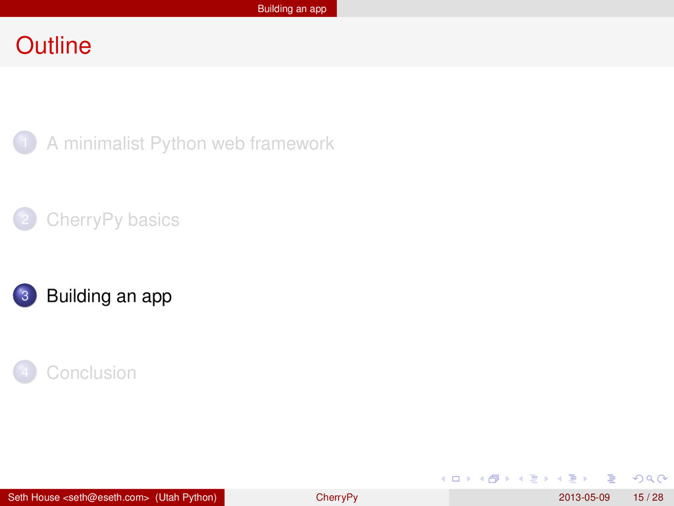Click the next frame arrow

coord(507,479)
